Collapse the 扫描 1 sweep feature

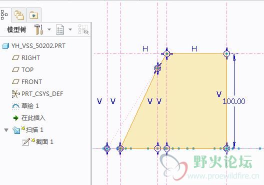tap(6, 130)
